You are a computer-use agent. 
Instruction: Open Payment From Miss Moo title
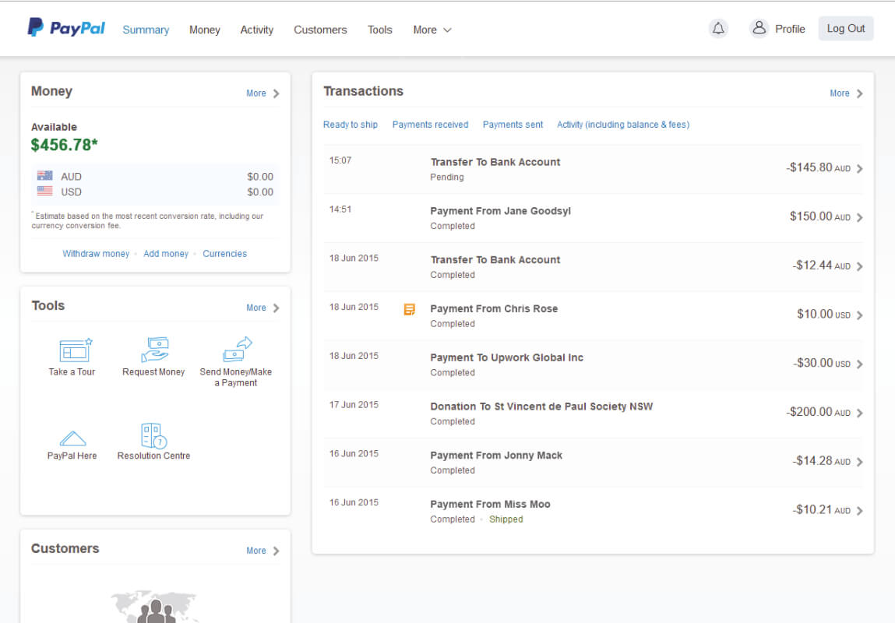click(x=490, y=505)
